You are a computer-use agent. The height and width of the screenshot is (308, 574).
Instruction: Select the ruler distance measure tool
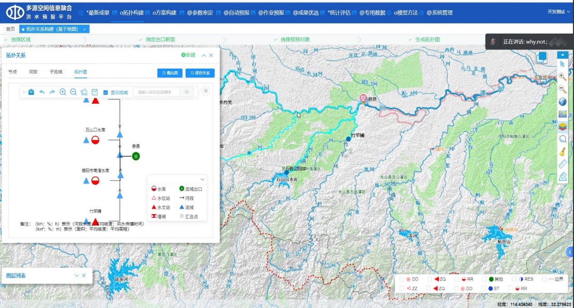[563, 164]
